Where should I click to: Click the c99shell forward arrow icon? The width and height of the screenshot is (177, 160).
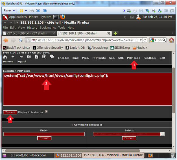coord(21,57)
